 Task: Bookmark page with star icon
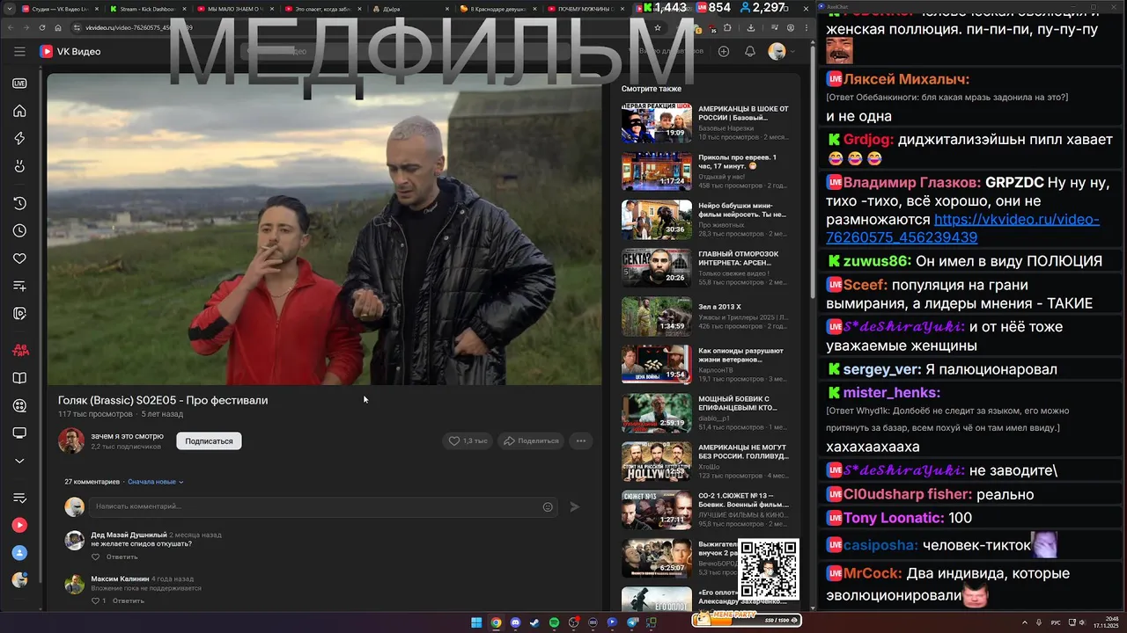coord(658,27)
